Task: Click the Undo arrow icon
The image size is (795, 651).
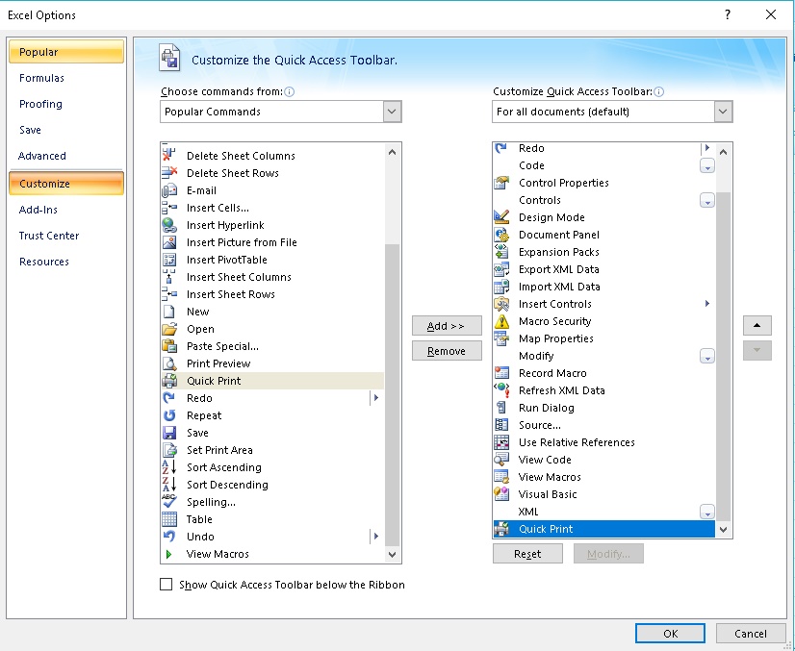Action: click(x=168, y=537)
